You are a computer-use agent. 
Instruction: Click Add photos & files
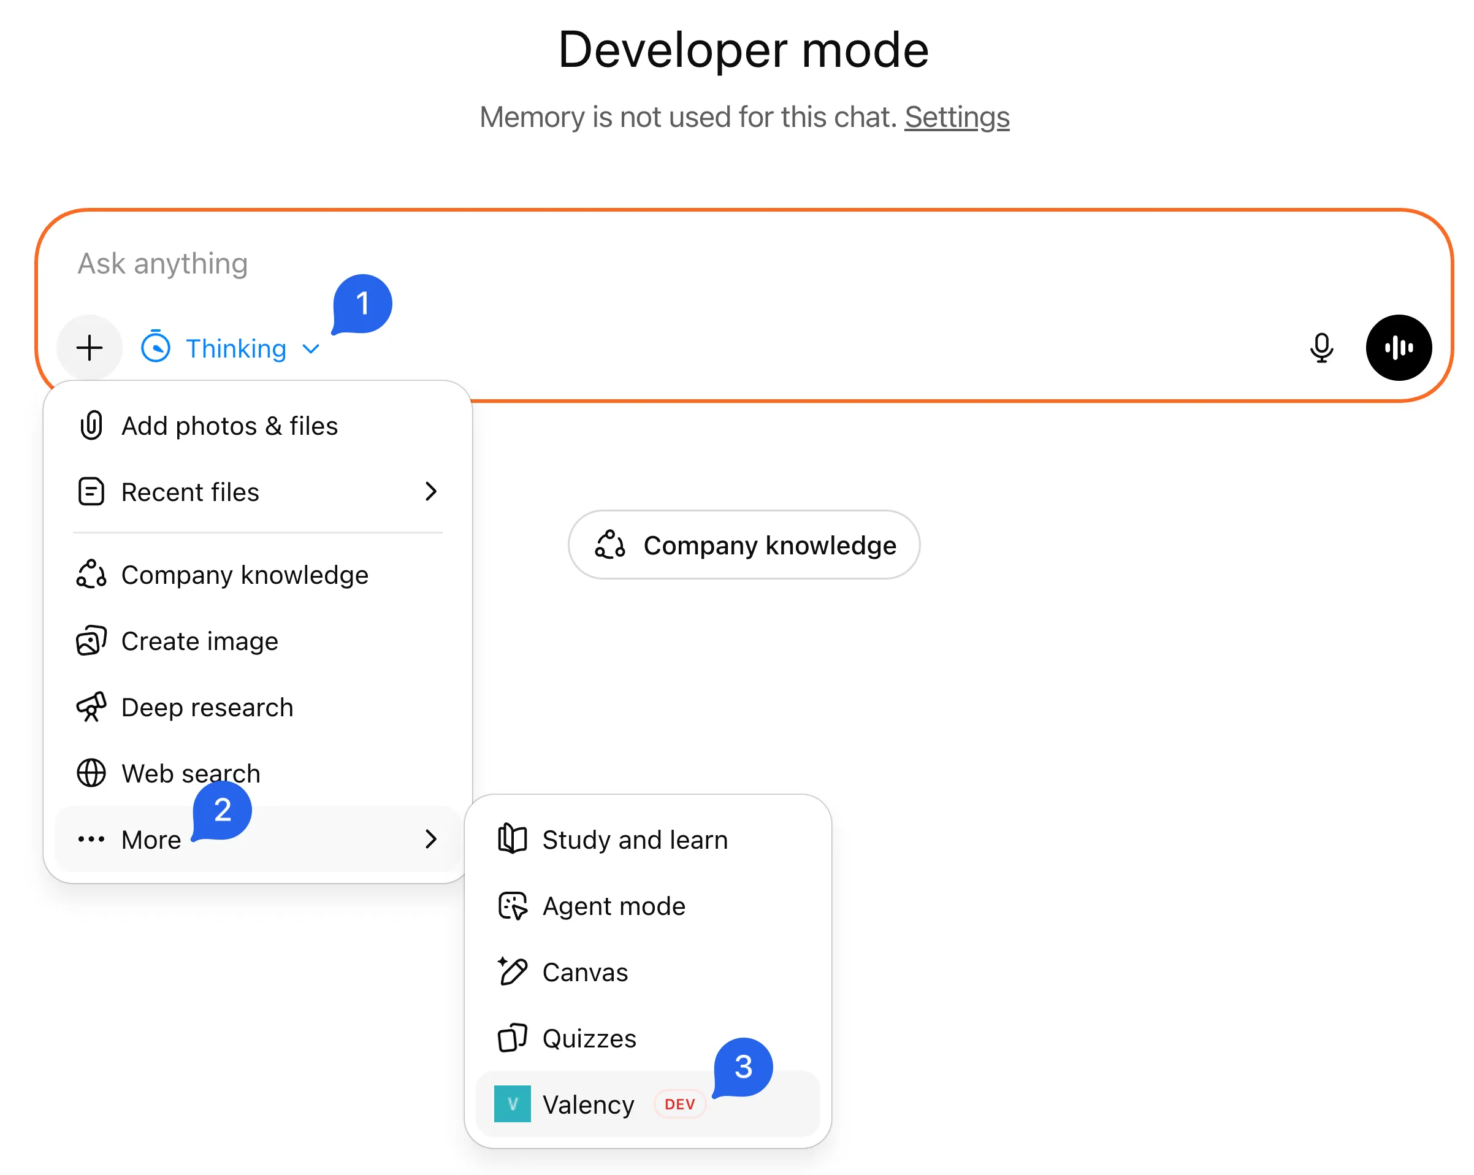[230, 426]
